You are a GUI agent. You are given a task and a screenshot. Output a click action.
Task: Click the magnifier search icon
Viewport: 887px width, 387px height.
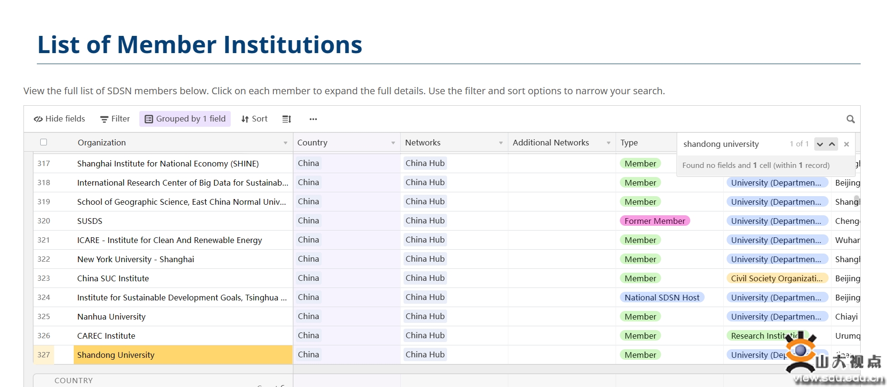pos(850,119)
